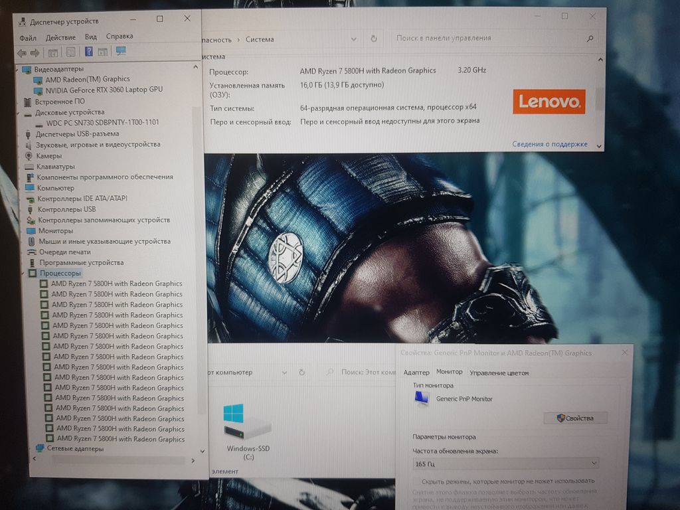Click the Сетевые адаптеры category icon
This screenshot has width=680, height=510.
point(39,448)
